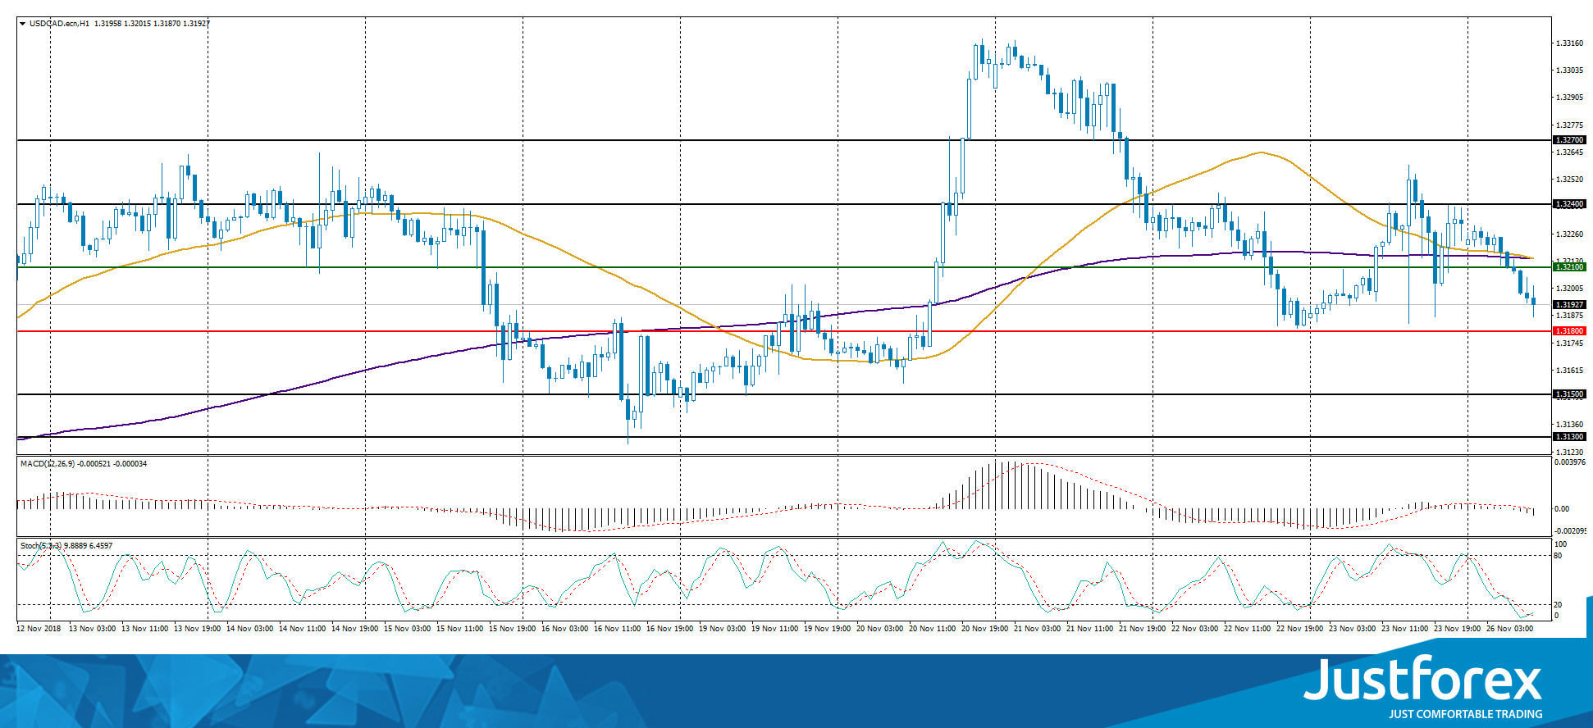1593x728 pixels.
Task: Click the 1.32700 black price level label
Action: pos(1569,140)
